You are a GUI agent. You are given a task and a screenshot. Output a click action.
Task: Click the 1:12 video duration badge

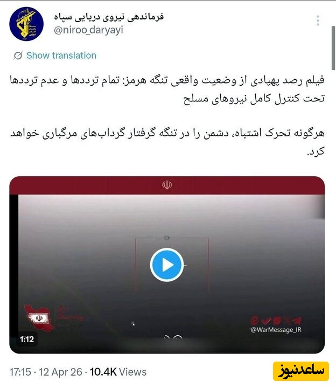27,339
